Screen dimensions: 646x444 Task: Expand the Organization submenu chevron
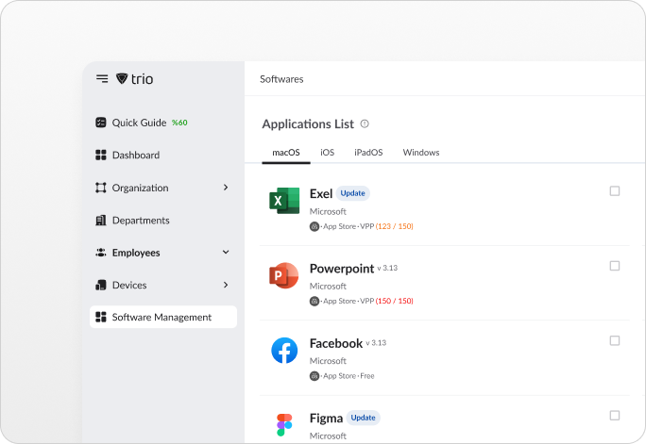pos(226,188)
